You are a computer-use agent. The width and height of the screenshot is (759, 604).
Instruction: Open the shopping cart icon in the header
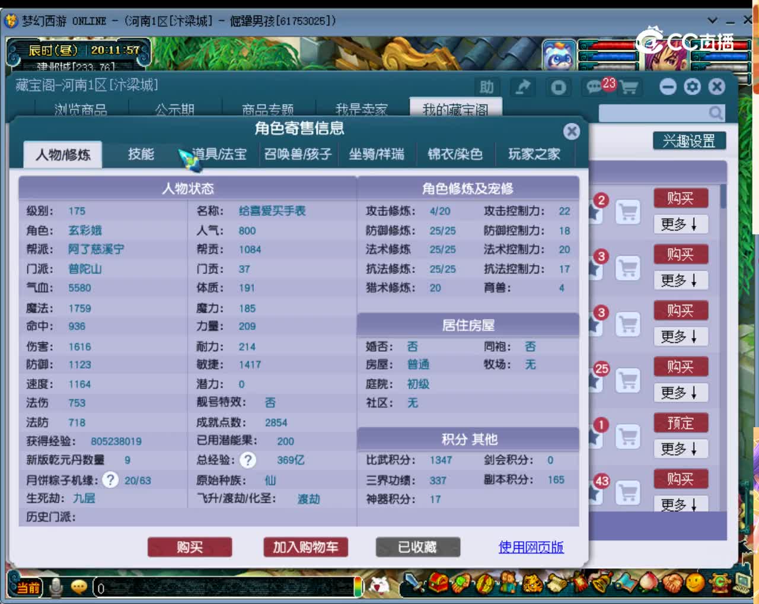[x=629, y=88]
